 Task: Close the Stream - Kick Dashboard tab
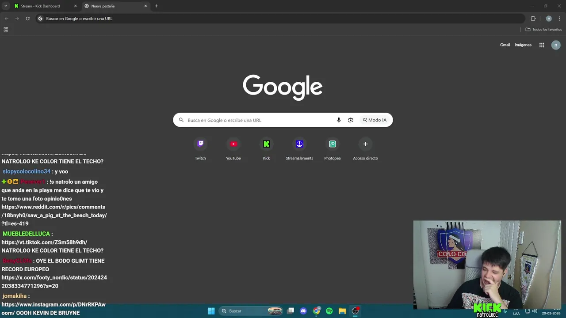(75, 6)
